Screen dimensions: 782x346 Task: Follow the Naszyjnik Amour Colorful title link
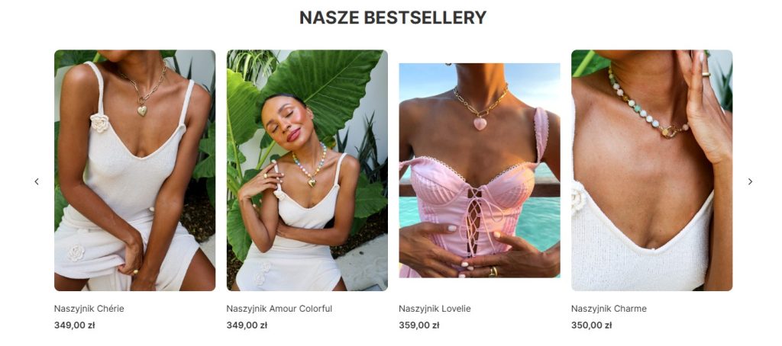(x=280, y=309)
